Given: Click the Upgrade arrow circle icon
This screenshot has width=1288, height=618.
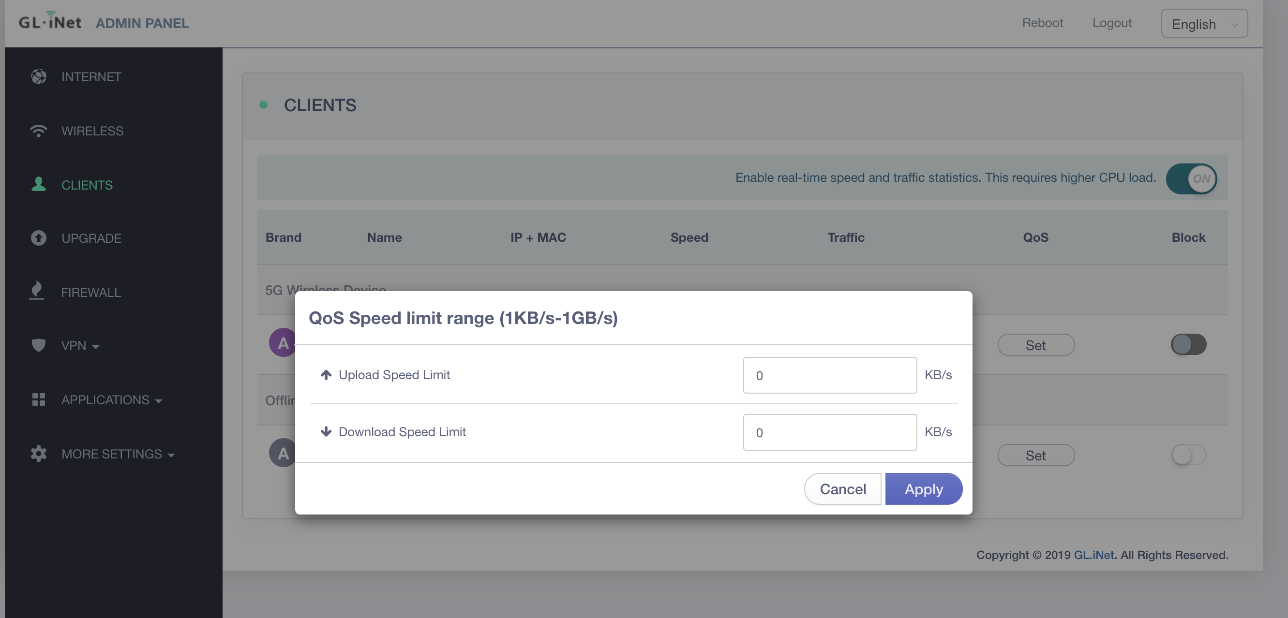Looking at the screenshot, I should pos(39,238).
